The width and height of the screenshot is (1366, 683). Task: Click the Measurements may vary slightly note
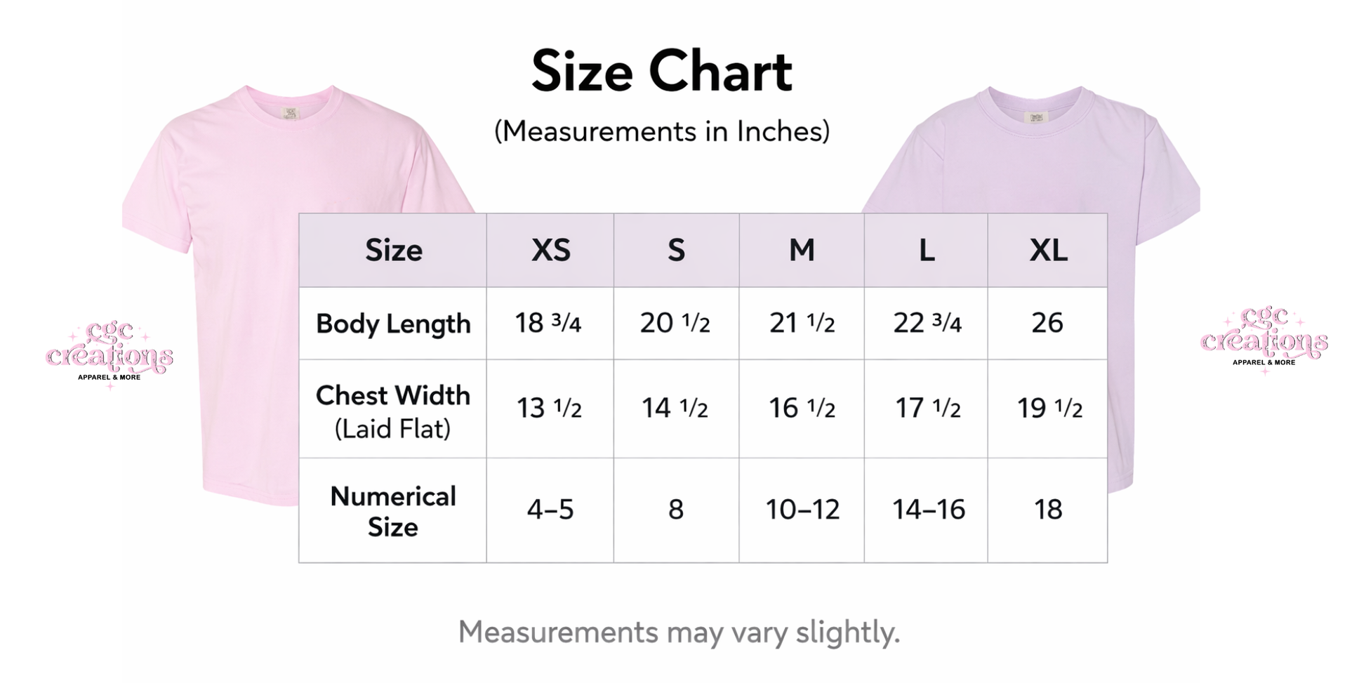(679, 632)
